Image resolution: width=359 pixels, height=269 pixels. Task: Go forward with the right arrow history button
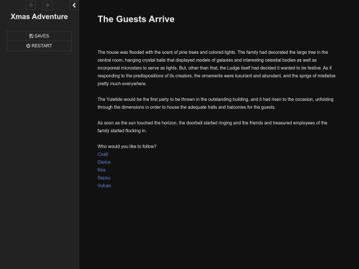pyautogui.click(x=47, y=5)
